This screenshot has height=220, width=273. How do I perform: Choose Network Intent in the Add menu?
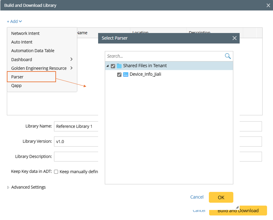click(x=25, y=33)
